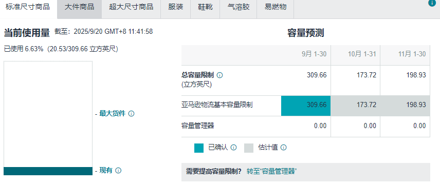Switch to the 易燃物 tab

[276, 7]
